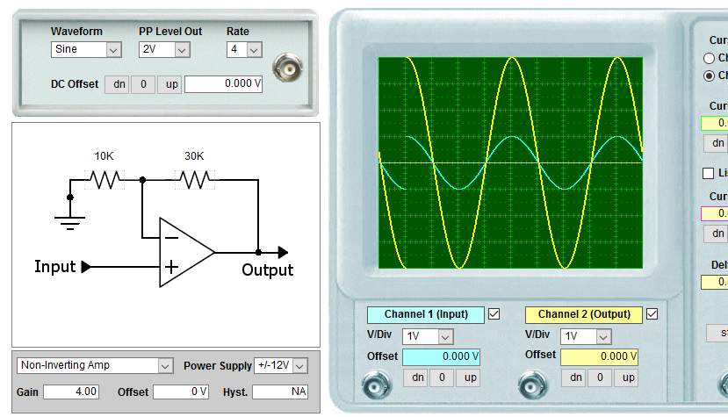728x417 pixels.
Task: Click the Channel 2 (Output) yellow label
Action: point(584,315)
